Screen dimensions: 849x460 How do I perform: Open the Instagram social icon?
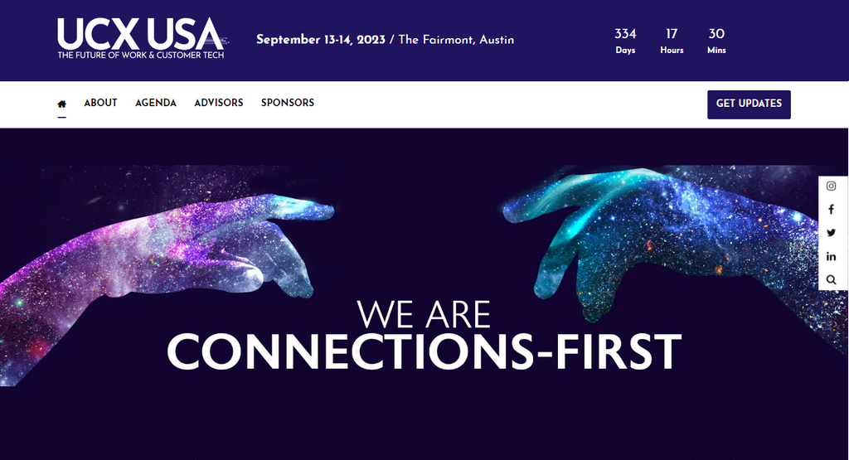pyautogui.click(x=831, y=186)
